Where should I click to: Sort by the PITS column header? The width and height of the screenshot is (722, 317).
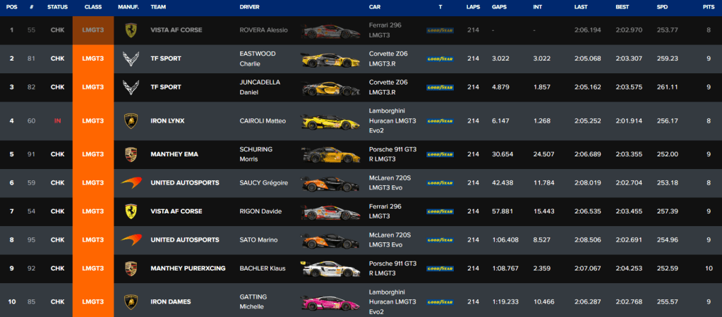(709, 7)
